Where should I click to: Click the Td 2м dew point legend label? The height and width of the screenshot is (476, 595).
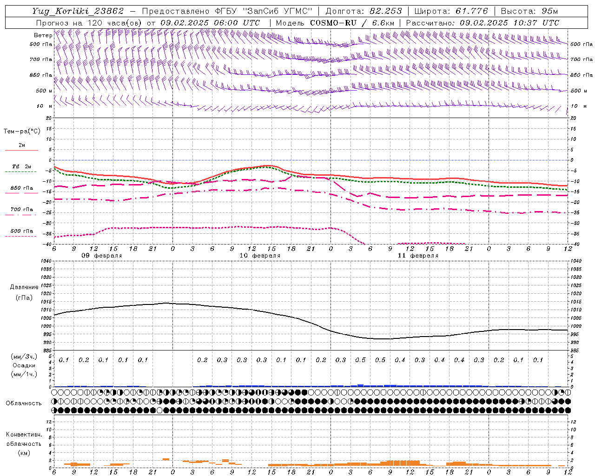tap(22, 166)
